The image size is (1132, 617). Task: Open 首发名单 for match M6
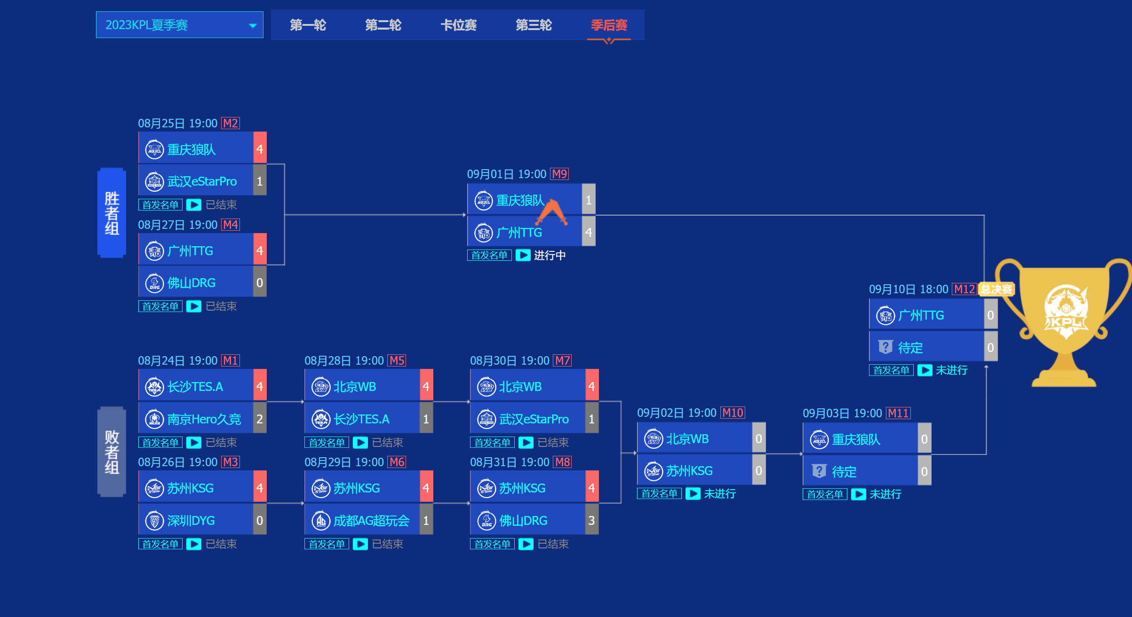[327, 544]
